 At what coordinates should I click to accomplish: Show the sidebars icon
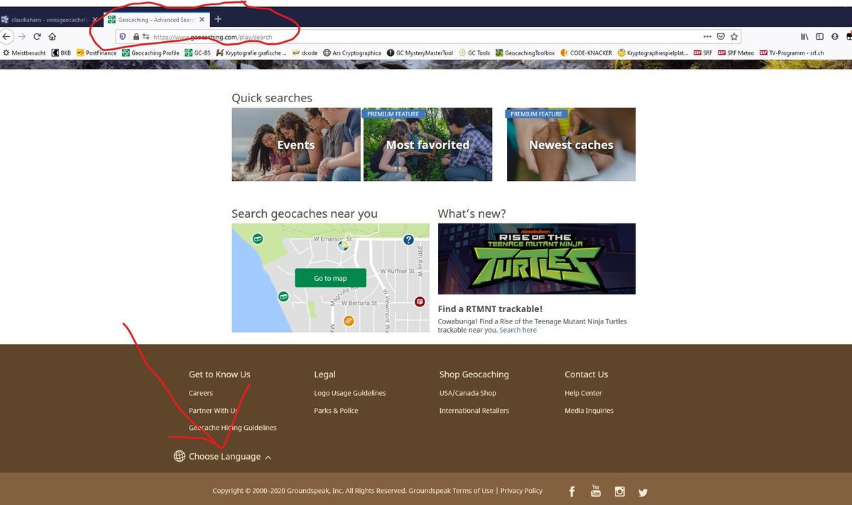819,36
